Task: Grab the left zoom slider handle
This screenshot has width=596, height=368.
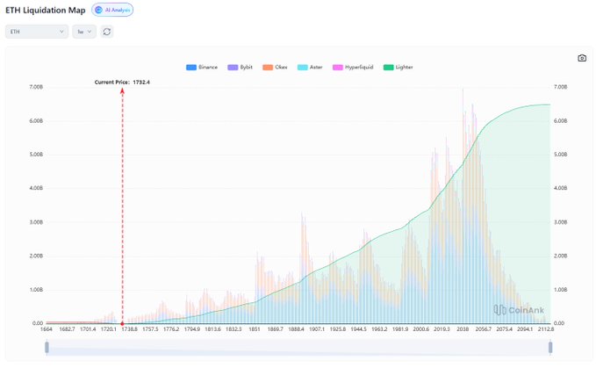Action: 47,347
